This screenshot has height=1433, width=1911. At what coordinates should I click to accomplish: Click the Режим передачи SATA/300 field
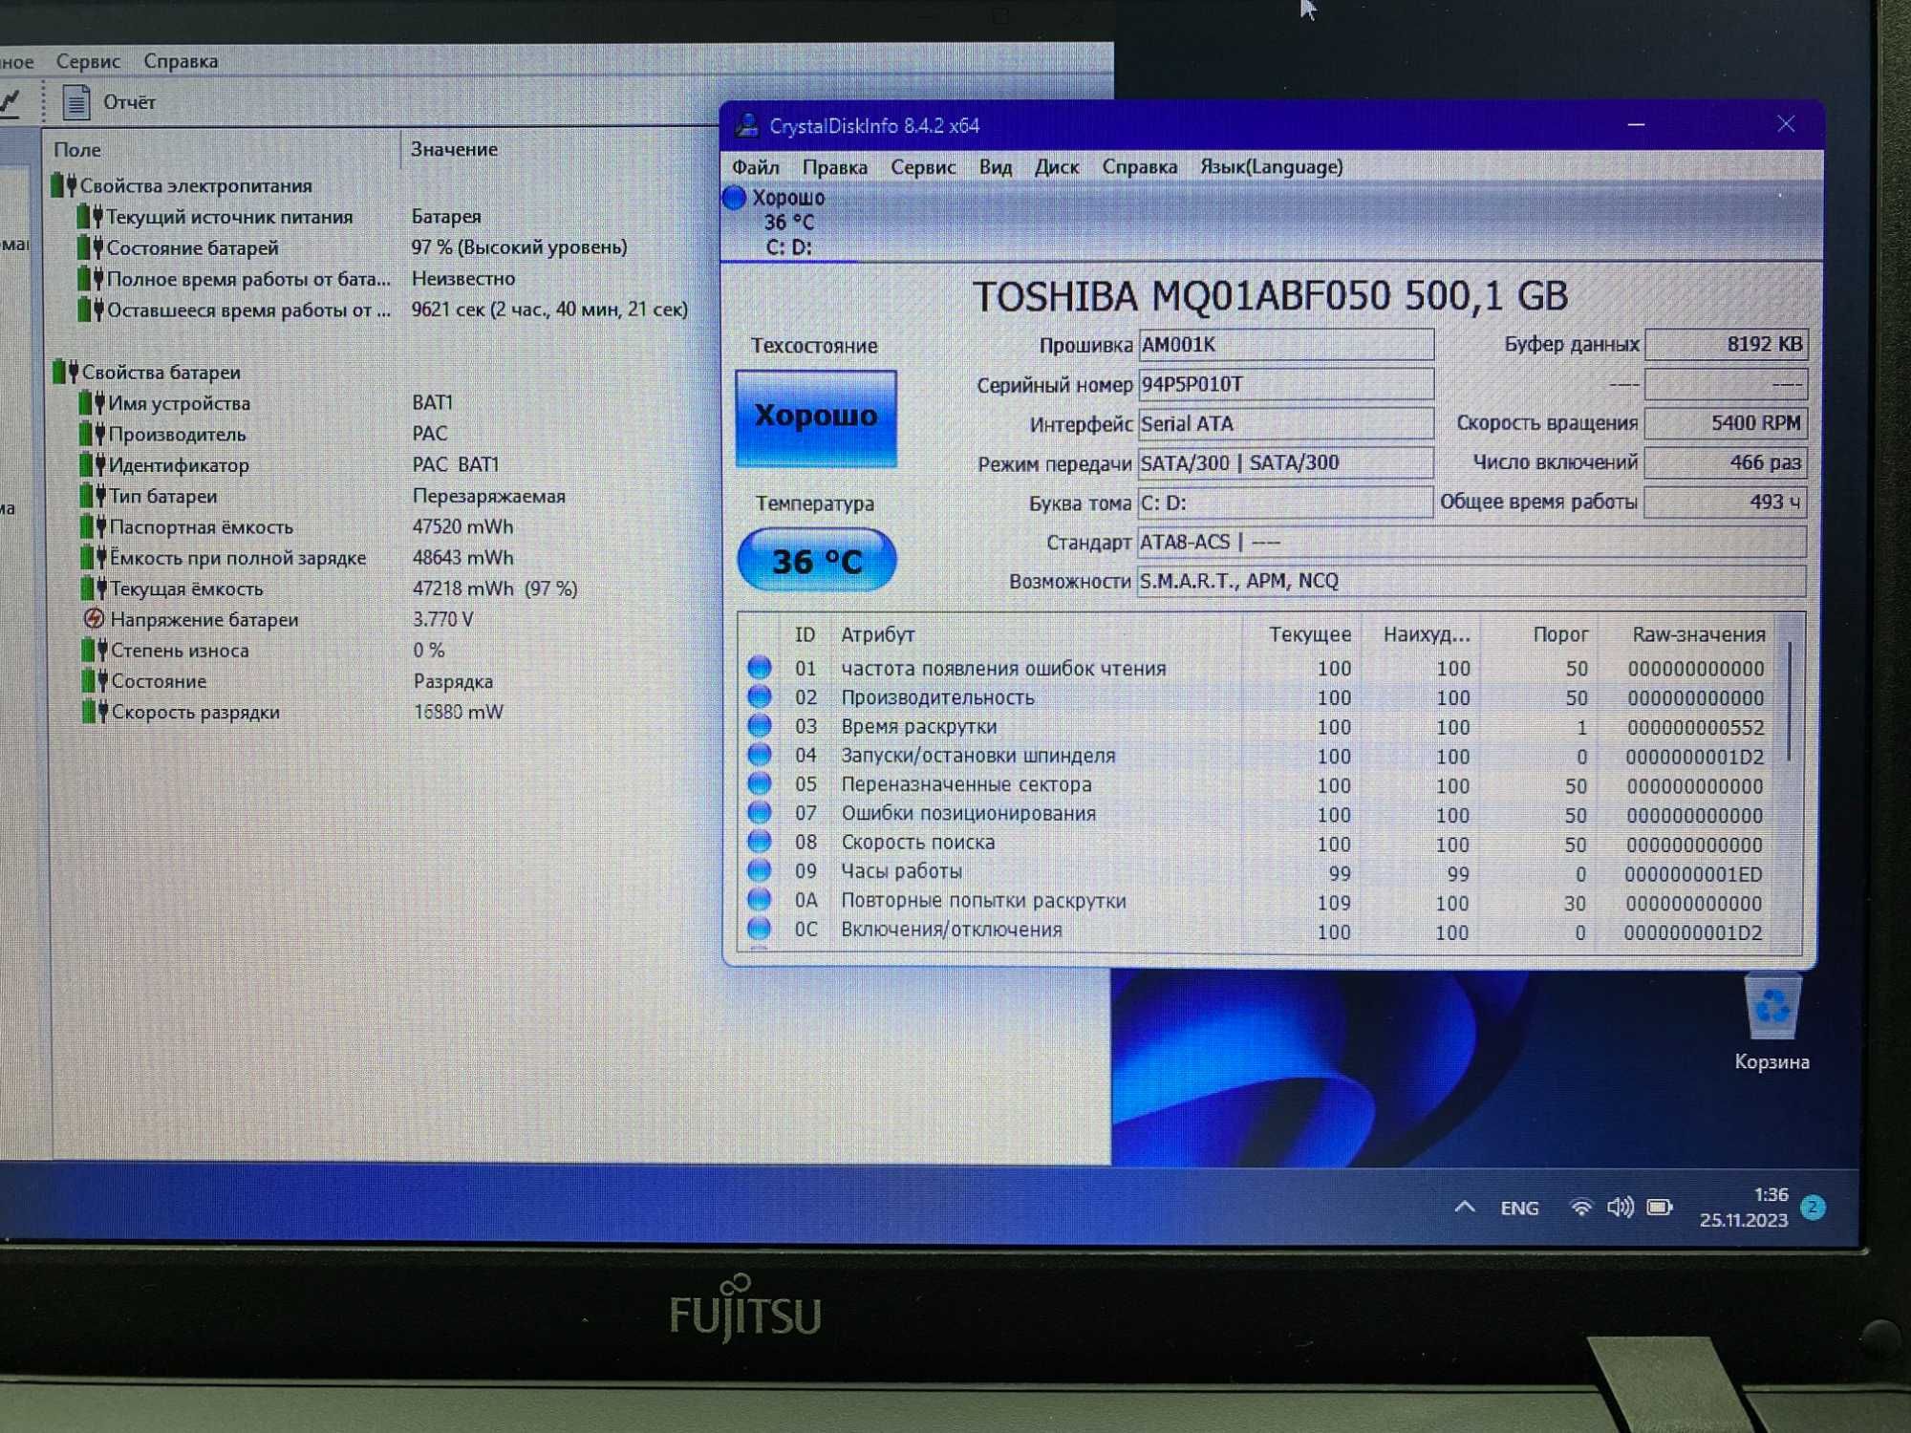(1285, 463)
